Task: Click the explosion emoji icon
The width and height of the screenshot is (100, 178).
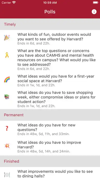Action: click(x=7, y=146)
